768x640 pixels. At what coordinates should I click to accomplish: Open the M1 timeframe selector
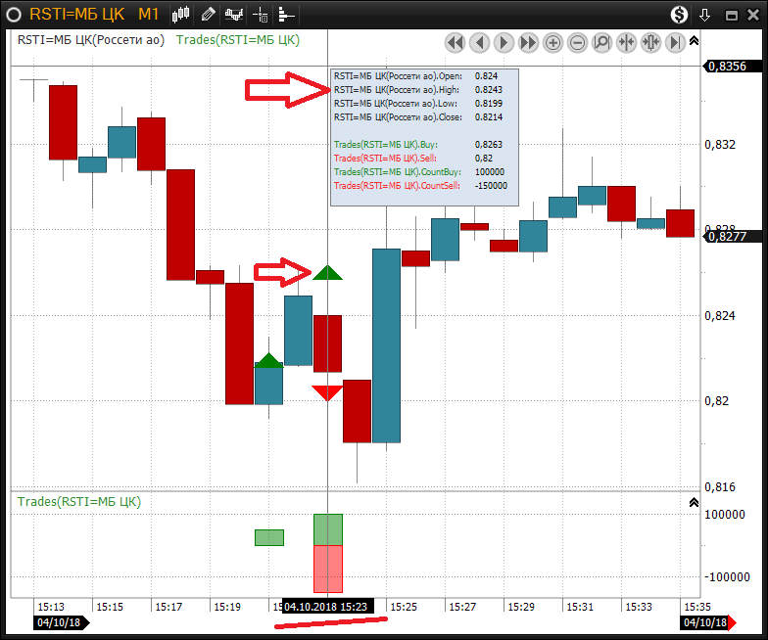tap(148, 15)
